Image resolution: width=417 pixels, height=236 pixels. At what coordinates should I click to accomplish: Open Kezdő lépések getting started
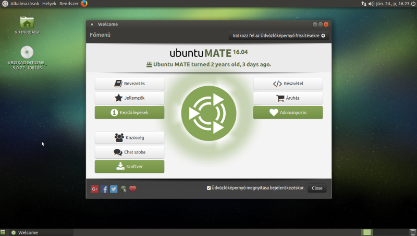pyautogui.click(x=129, y=112)
